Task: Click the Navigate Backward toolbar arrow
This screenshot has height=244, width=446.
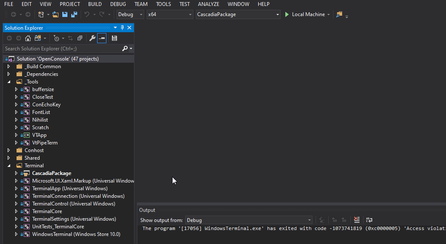Action: (x=14, y=14)
